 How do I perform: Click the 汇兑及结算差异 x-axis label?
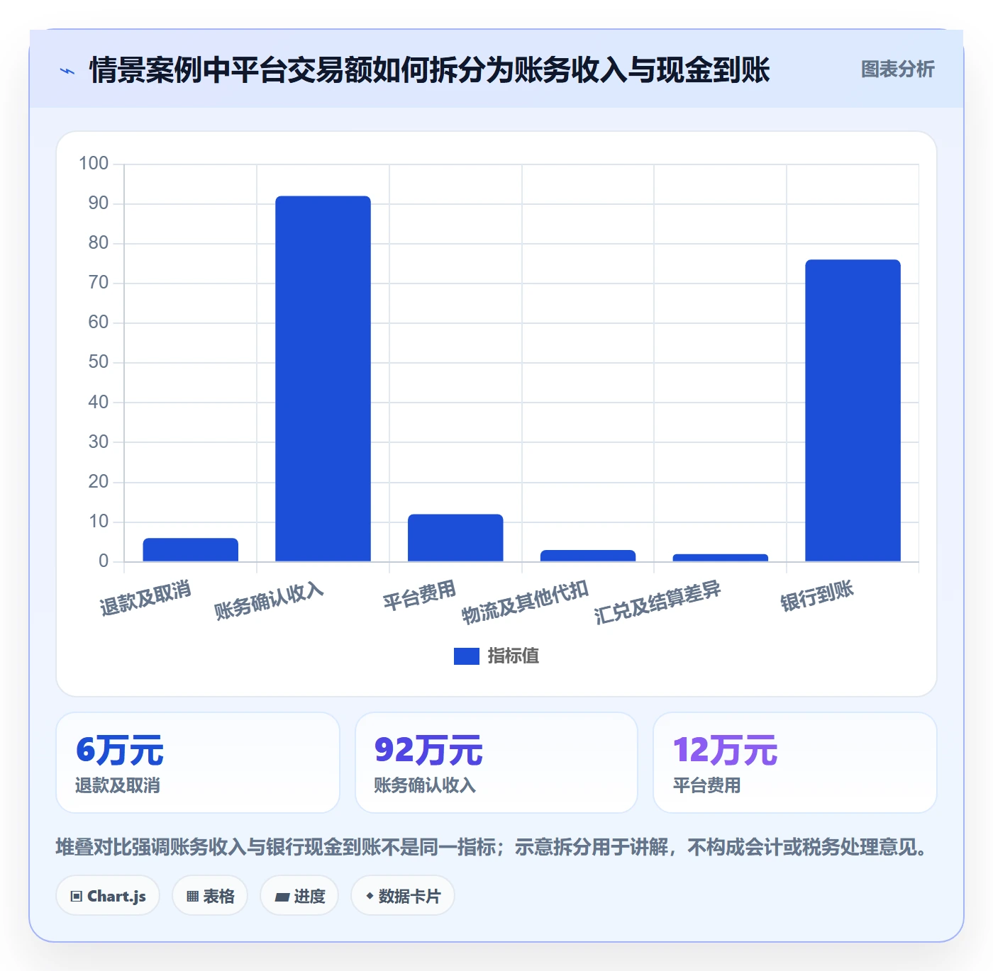click(x=658, y=602)
